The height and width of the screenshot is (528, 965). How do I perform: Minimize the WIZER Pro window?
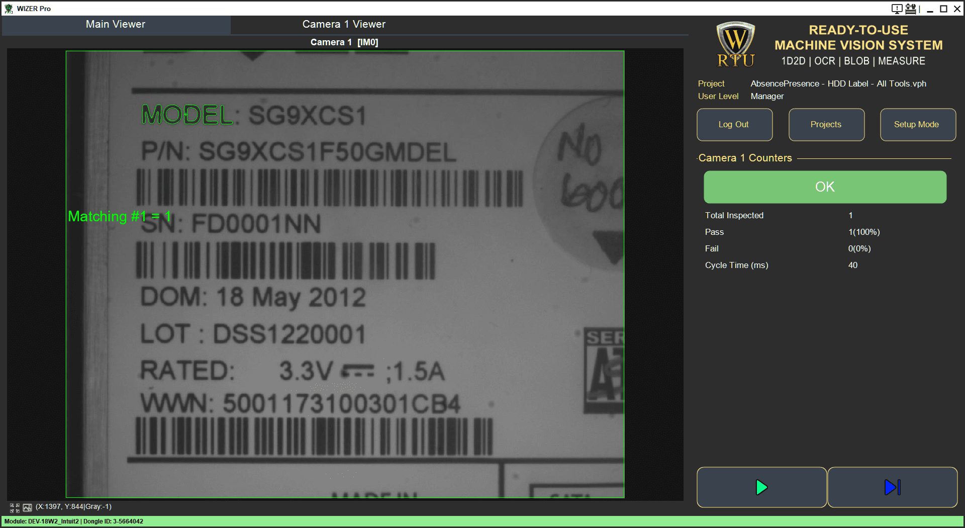coord(930,9)
